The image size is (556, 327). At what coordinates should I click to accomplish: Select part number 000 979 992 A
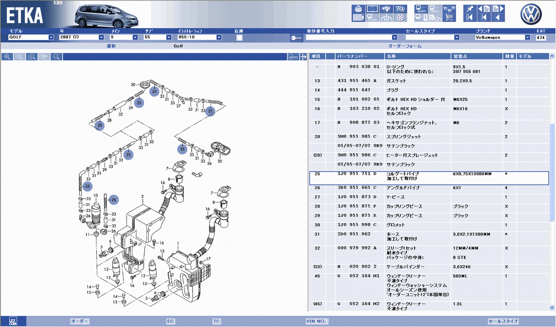coord(356,248)
